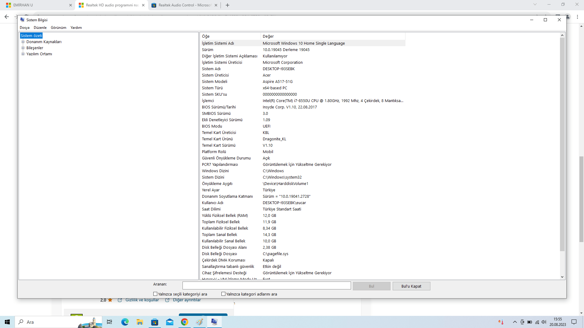Viewport: 584px width, 328px height.
Task: Expand the Bileşenler tree node
Action: pyautogui.click(x=23, y=48)
